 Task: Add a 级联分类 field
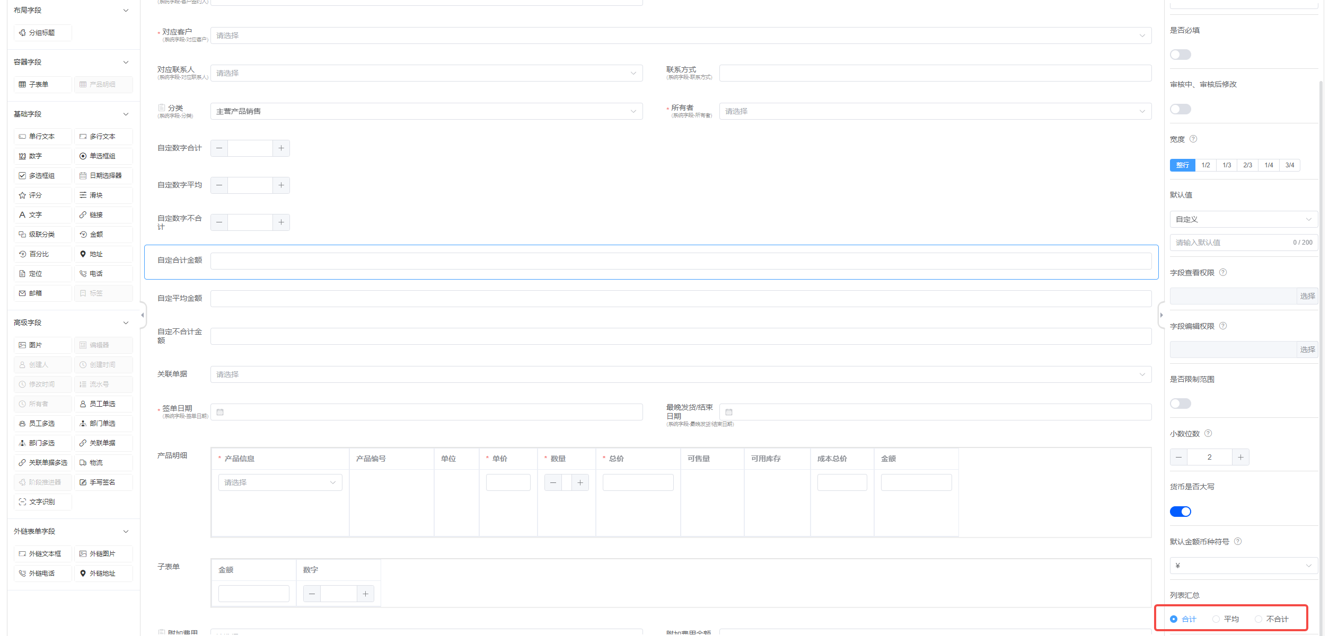click(42, 235)
